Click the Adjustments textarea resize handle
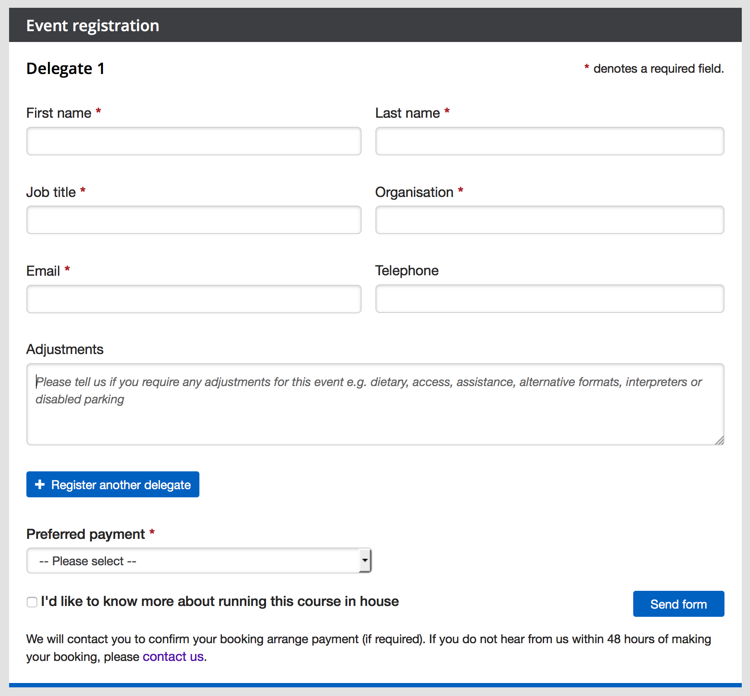This screenshot has height=696, width=750. [x=719, y=440]
